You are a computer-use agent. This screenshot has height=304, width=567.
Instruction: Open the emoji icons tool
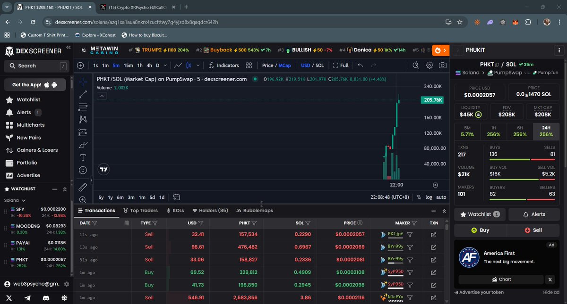click(x=83, y=170)
